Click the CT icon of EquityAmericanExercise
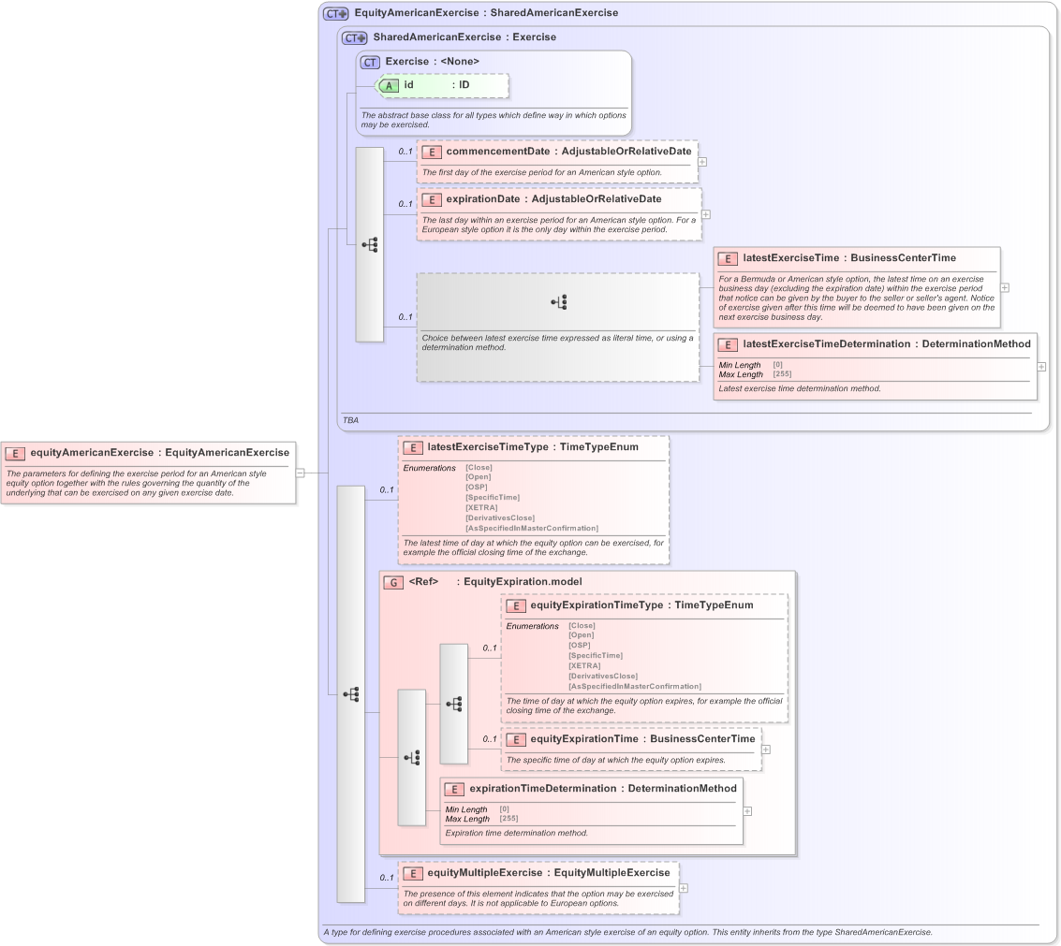Viewport: 1061px width, 946px height. click(x=335, y=13)
